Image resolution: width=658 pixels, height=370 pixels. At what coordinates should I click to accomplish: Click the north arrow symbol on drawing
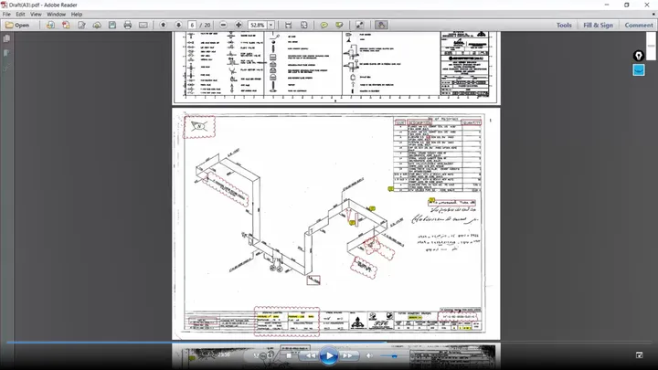pos(199,126)
